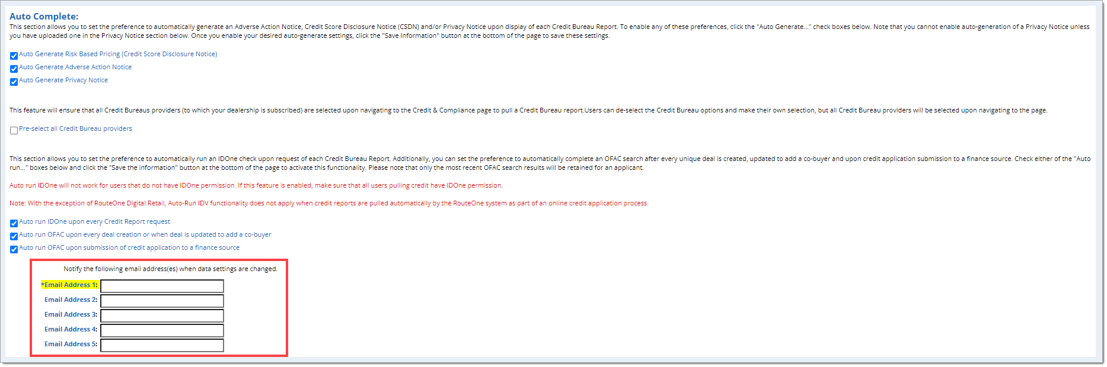1107x367 pixels.
Task: Uncheck the Auto Generate Risk Based Pricing checkbox
Action: click(14, 56)
